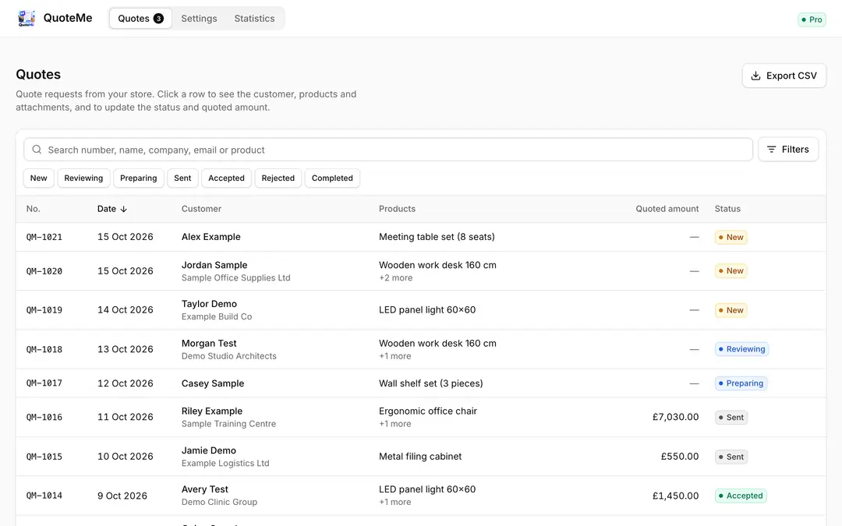The width and height of the screenshot is (842, 526).
Task: Click Riley Example customer name
Action: coord(212,411)
